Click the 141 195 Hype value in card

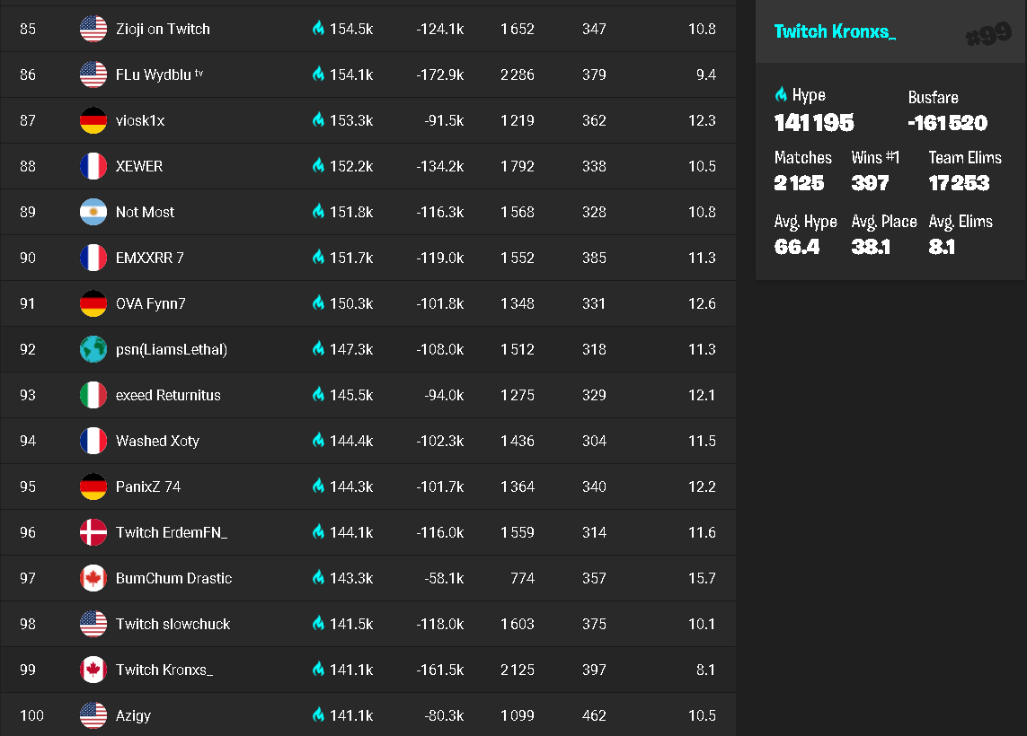tap(814, 122)
